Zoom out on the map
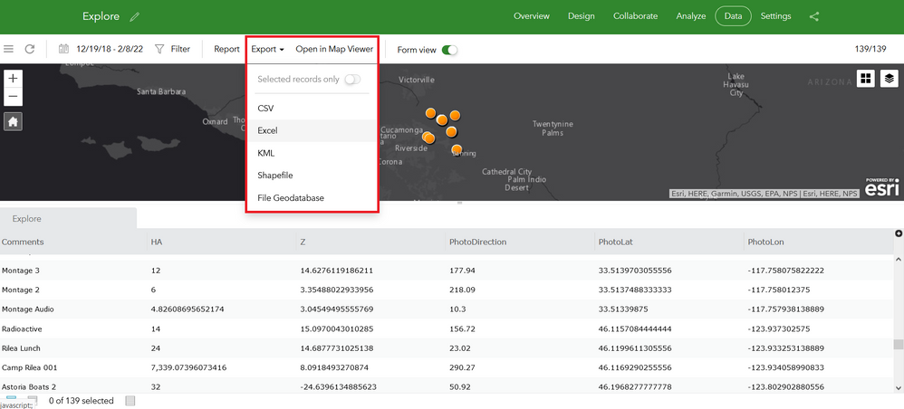The image size is (904, 409). click(14, 97)
